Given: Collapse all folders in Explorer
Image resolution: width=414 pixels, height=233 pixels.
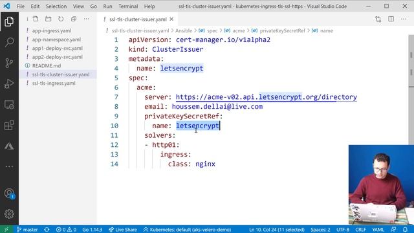Looking at the screenshot, I should [x=74, y=19].
